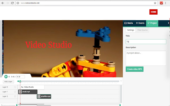170x106 pixels.
Task: Open the Media tab
Action: 129,23
